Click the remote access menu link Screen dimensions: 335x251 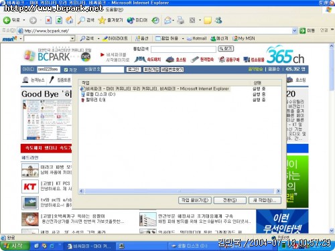coord(202,60)
